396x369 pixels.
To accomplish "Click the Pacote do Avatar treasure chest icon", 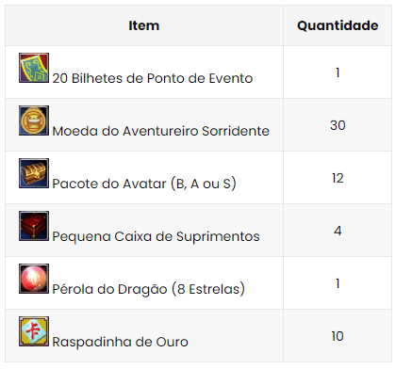I will click(x=34, y=173).
